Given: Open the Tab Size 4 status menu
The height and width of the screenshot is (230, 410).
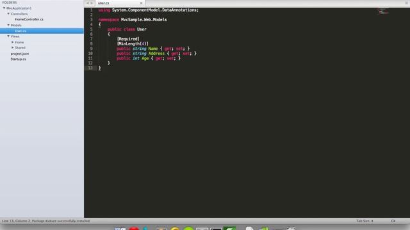Looking at the screenshot, I should point(365,221).
